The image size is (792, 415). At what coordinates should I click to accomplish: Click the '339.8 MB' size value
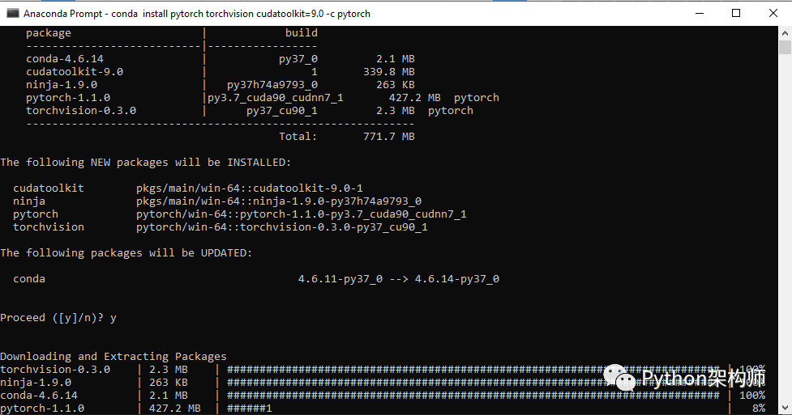click(x=389, y=72)
